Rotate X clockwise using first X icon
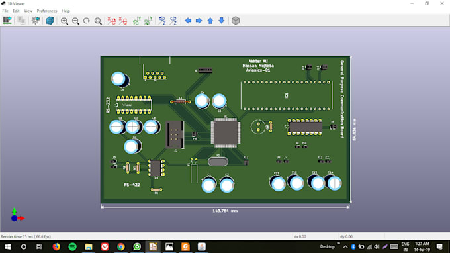This screenshot has width=450, height=253. click(x=111, y=21)
